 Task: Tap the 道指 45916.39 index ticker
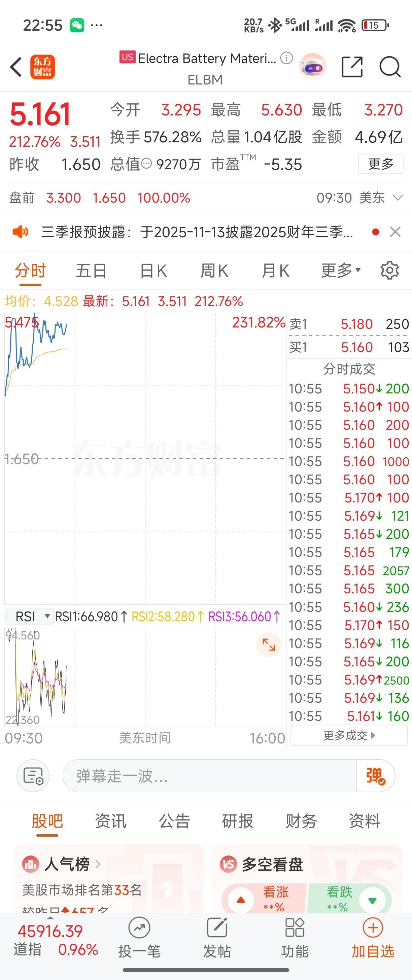(56, 940)
